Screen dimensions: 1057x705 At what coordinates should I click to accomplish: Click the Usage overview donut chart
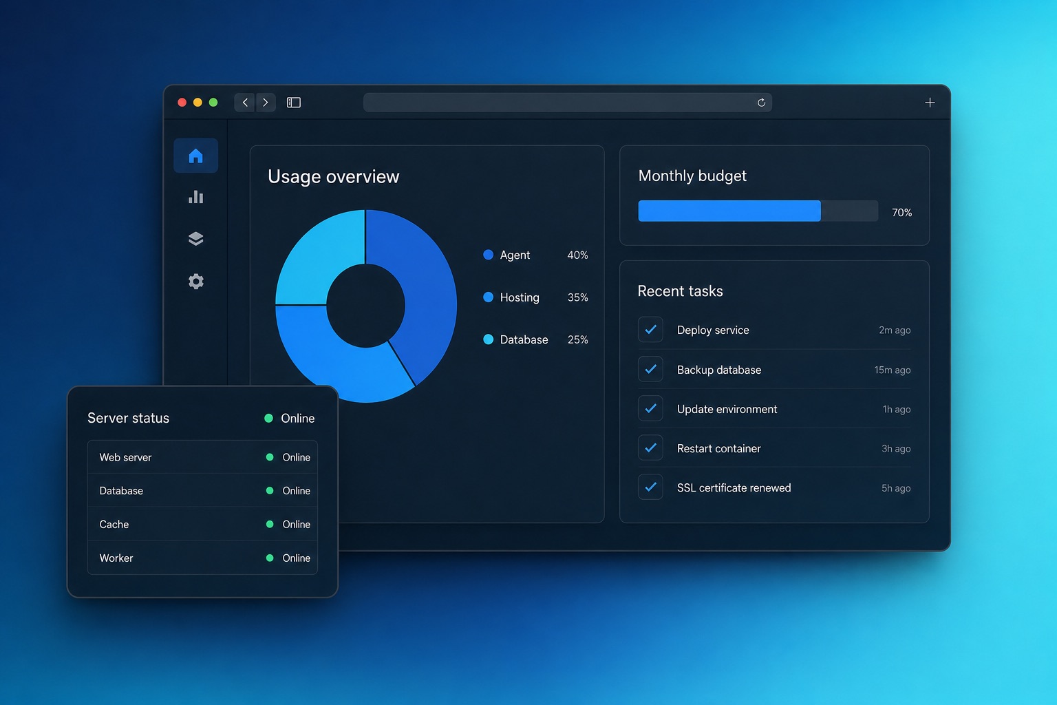click(366, 306)
